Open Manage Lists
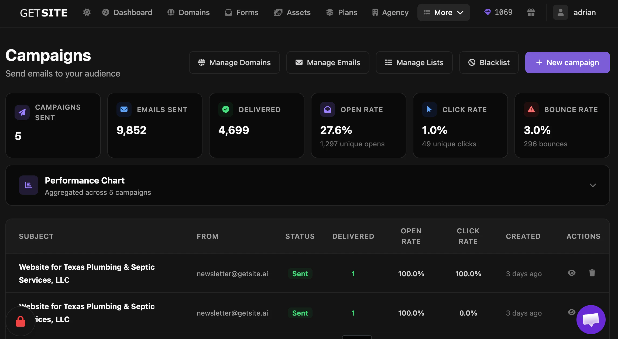The image size is (618, 339). coord(414,62)
